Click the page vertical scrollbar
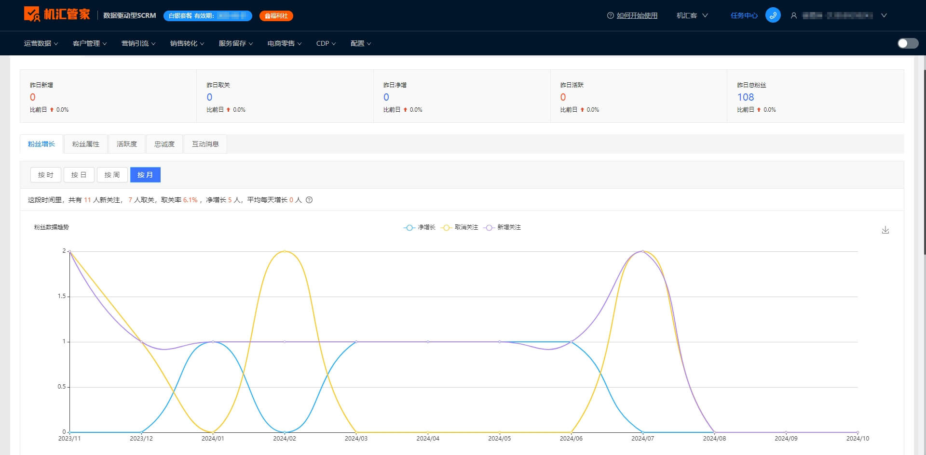926x455 pixels. coord(925,162)
